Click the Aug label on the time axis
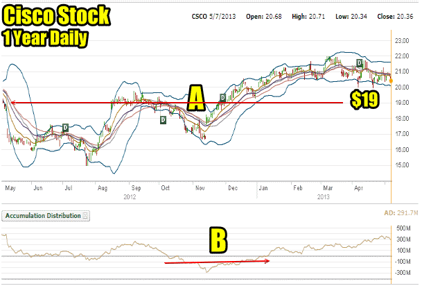The image size is (422, 286). point(103,188)
